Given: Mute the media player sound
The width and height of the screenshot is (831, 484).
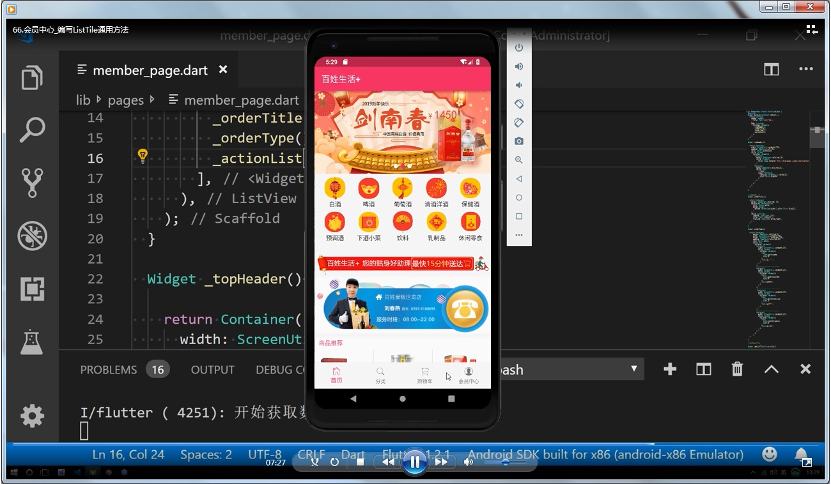Looking at the screenshot, I should pos(469,462).
